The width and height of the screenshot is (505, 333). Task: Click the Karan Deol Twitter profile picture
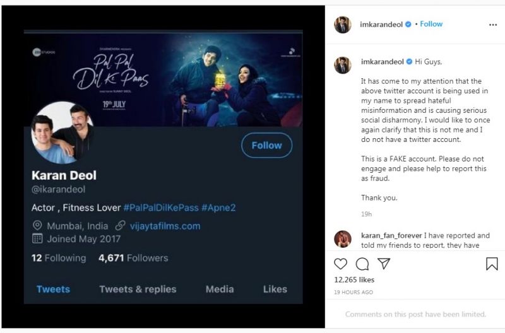click(x=62, y=132)
